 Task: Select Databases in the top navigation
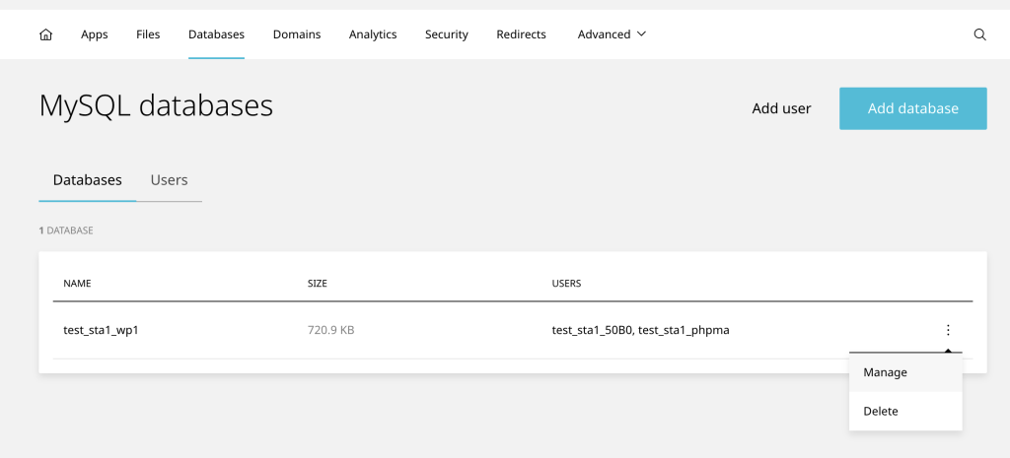pyautogui.click(x=216, y=34)
